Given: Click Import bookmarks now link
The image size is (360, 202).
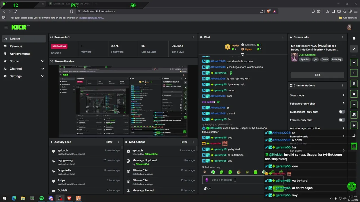Looking at the screenshot, I should pos(91,18).
